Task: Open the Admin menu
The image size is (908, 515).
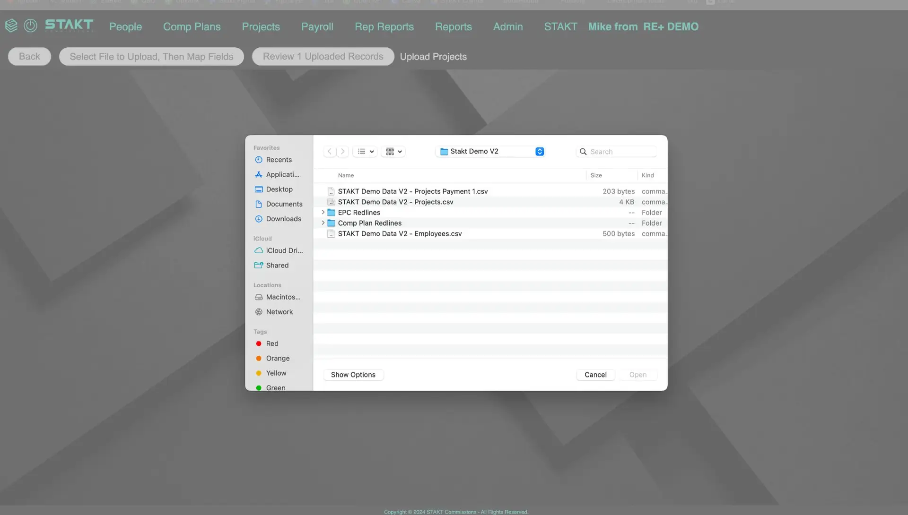Action: coord(508,27)
